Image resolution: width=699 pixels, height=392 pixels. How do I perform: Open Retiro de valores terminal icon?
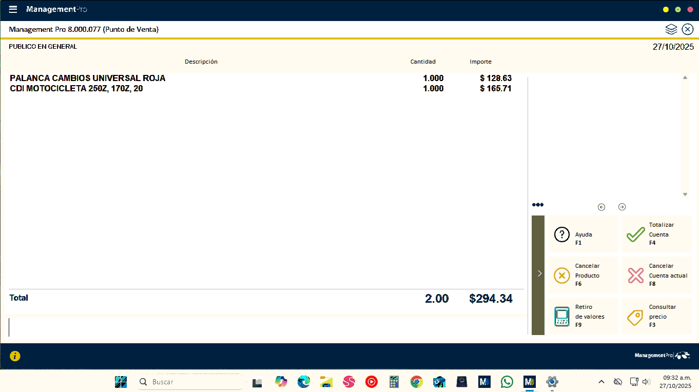(x=562, y=317)
